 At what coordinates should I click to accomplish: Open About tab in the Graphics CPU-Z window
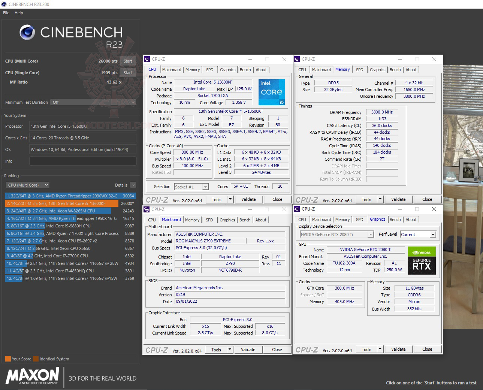pos(411,220)
